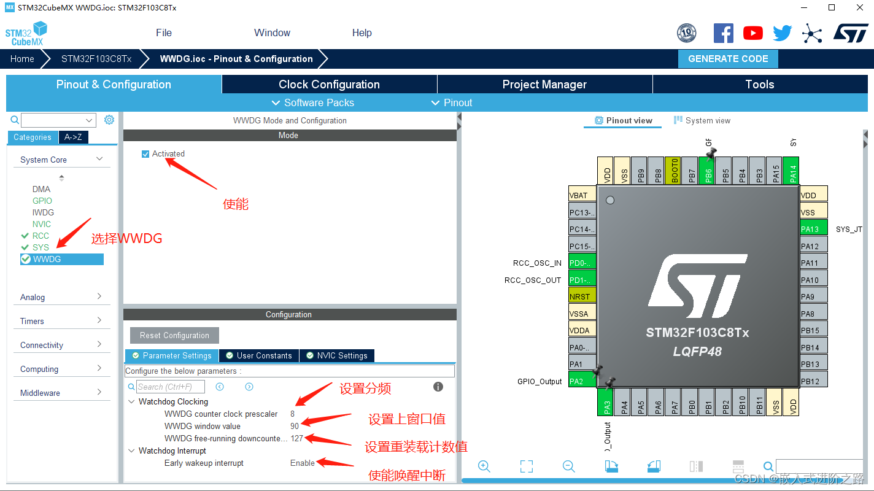Viewport: 874px width, 491px height.
Task: Fit chip to view frame icon
Action: [x=527, y=466]
